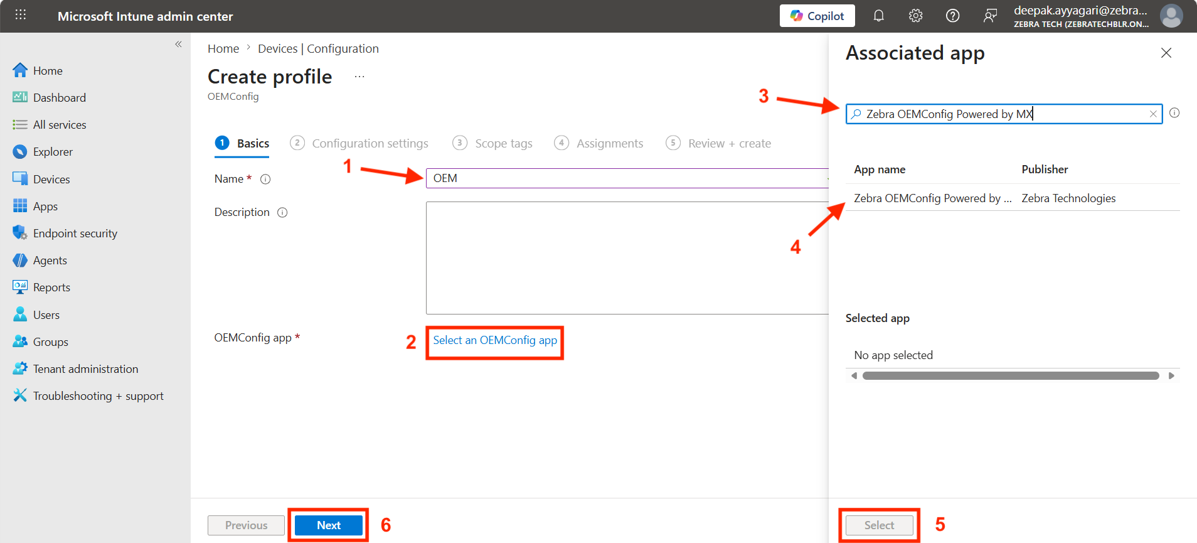Click the Previous button
1197x543 pixels.
246,525
